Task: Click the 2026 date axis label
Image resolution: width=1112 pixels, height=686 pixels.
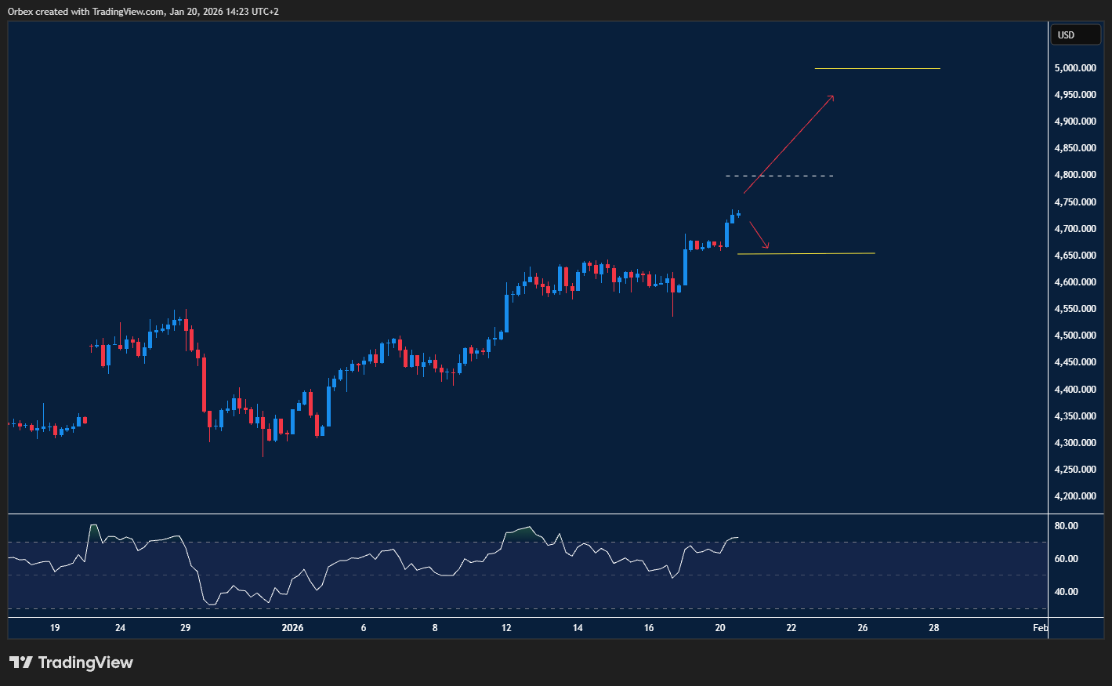Action: (x=292, y=628)
